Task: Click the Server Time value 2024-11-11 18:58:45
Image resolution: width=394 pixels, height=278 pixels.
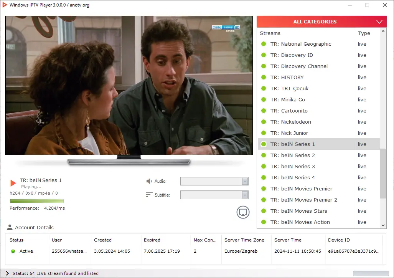Action: (297, 251)
